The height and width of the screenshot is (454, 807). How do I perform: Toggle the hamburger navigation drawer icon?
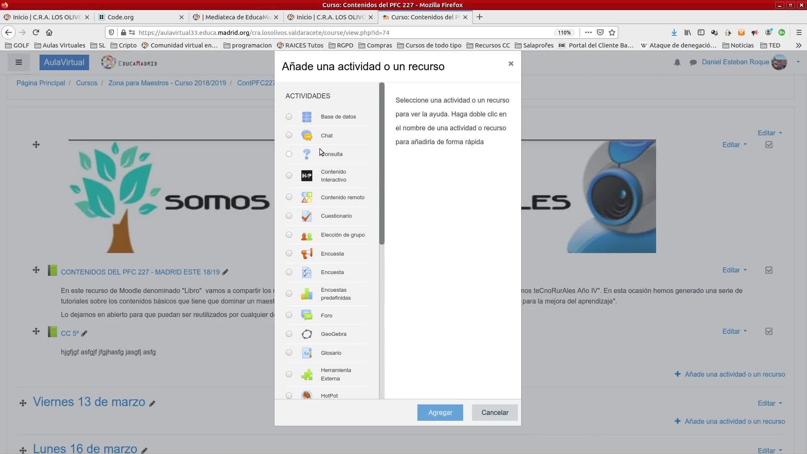(18, 63)
